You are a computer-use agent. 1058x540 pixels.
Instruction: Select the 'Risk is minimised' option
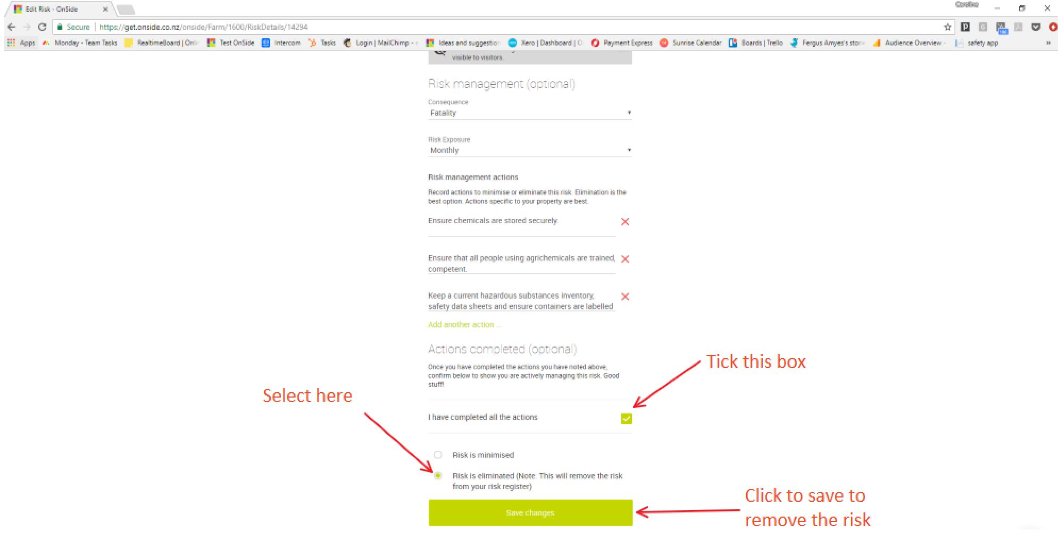coord(438,455)
